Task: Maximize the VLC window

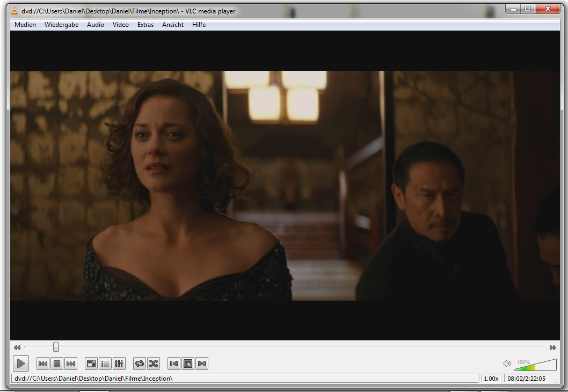Action: (527, 9)
